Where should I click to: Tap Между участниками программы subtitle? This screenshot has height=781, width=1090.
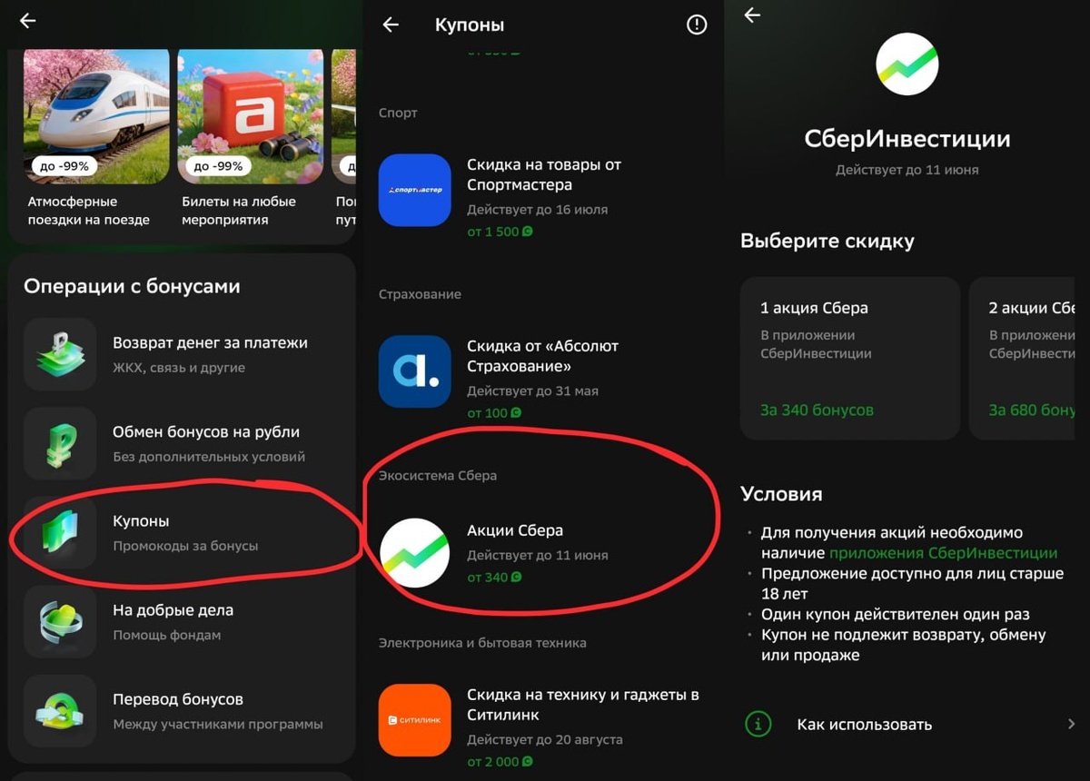(x=218, y=724)
